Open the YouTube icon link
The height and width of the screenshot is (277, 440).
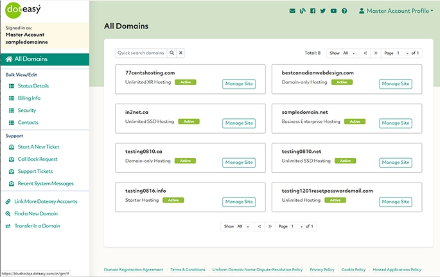point(333,11)
